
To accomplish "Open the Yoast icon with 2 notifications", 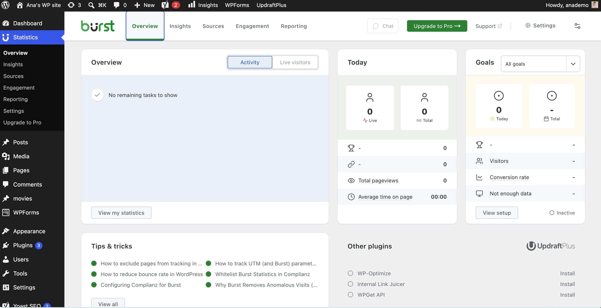I will point(171,5).
